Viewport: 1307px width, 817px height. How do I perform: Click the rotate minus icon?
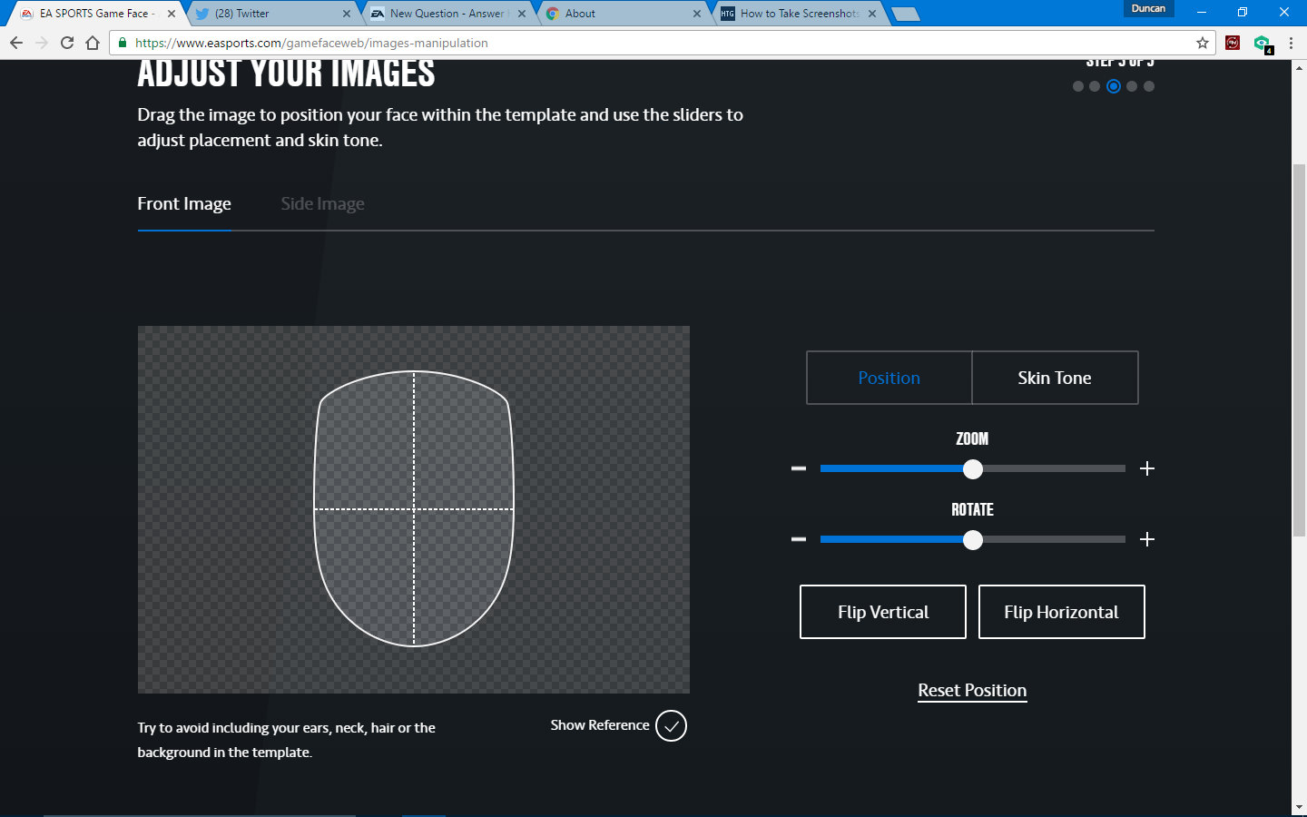click(799, 539)
